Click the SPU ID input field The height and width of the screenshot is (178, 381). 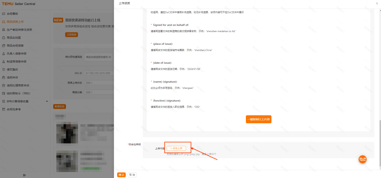99,73
